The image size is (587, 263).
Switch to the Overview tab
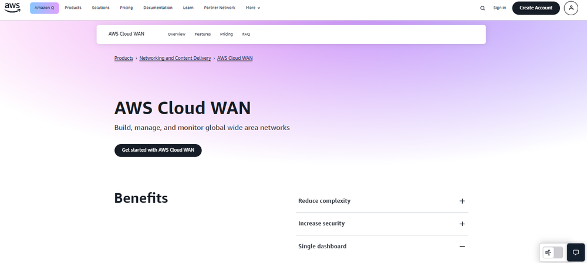coord(176,35)
